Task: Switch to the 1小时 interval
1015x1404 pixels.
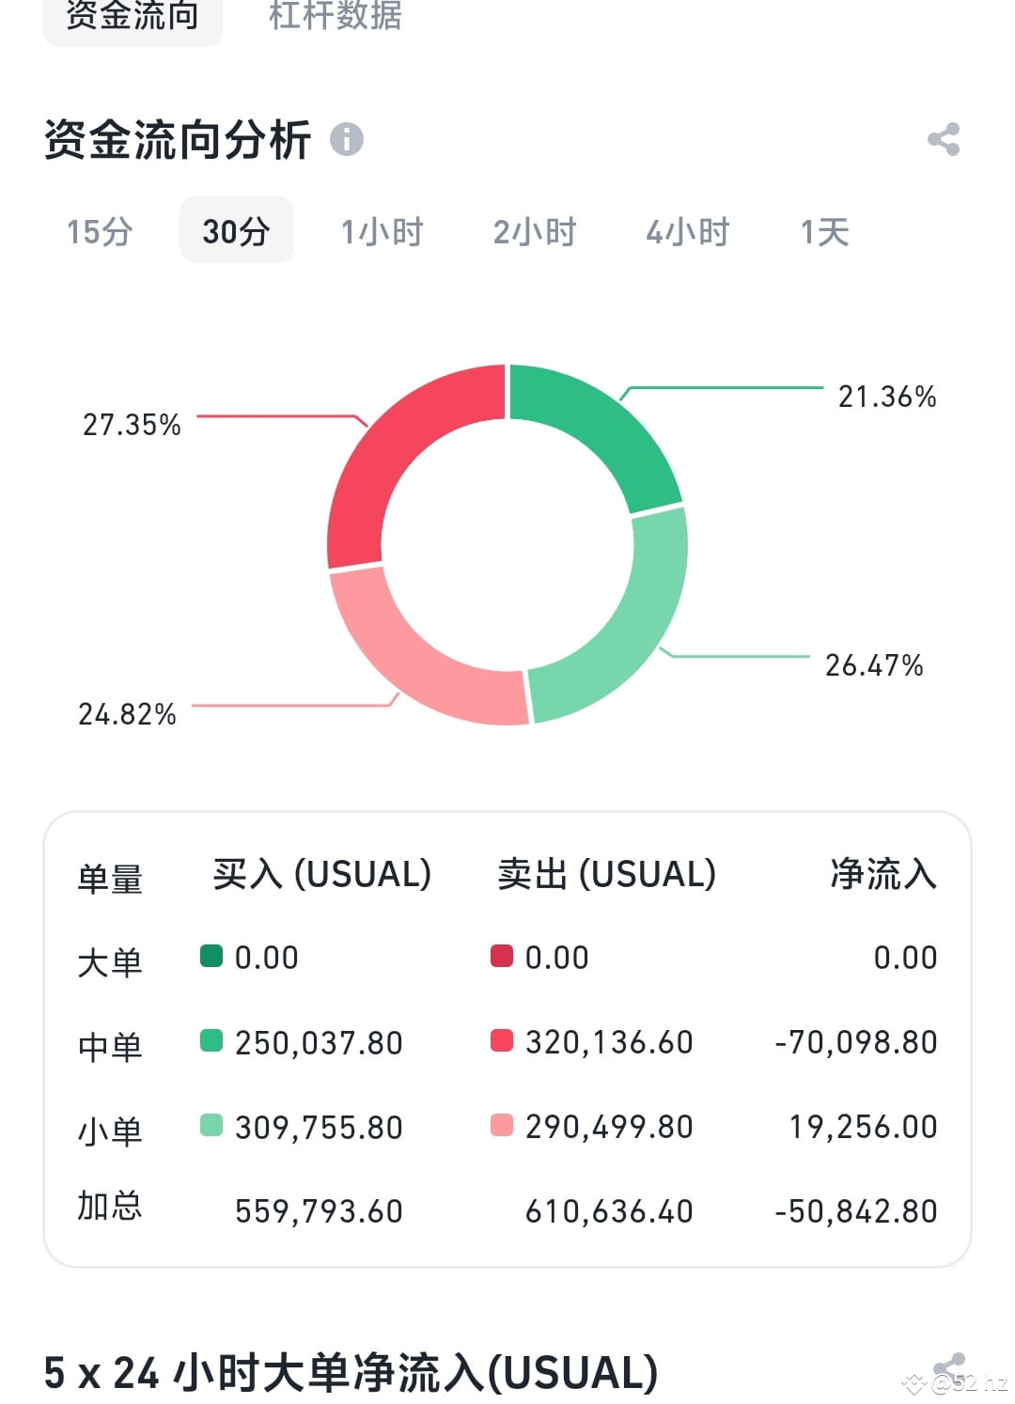Action: (x=382, y=230)
